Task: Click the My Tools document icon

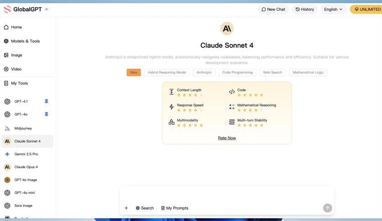Action: click(6, 83)
